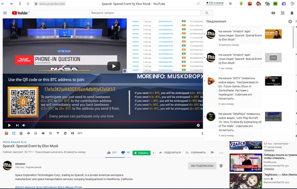Image resolution: width=297 pixels, height=189 pixels.
Task: Go forward with the browser forward arrow
Action: coord(11,4)
